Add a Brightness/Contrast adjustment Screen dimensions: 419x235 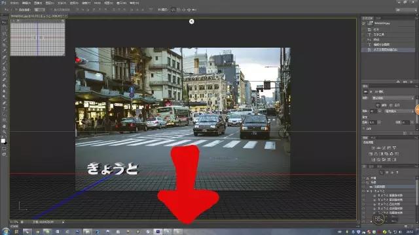373,148
